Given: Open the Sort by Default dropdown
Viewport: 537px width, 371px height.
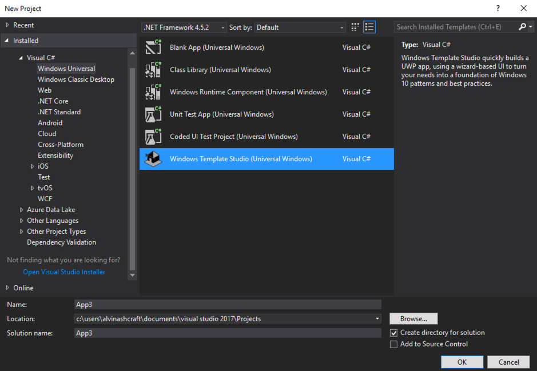Looking at the screenshot, I should coord(300,27).
